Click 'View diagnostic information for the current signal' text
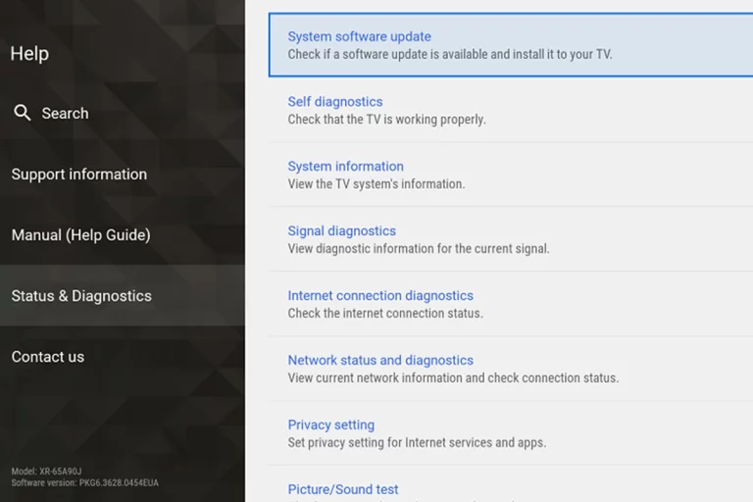The width and height of the screenshot is (753, 502). point(419,248)
